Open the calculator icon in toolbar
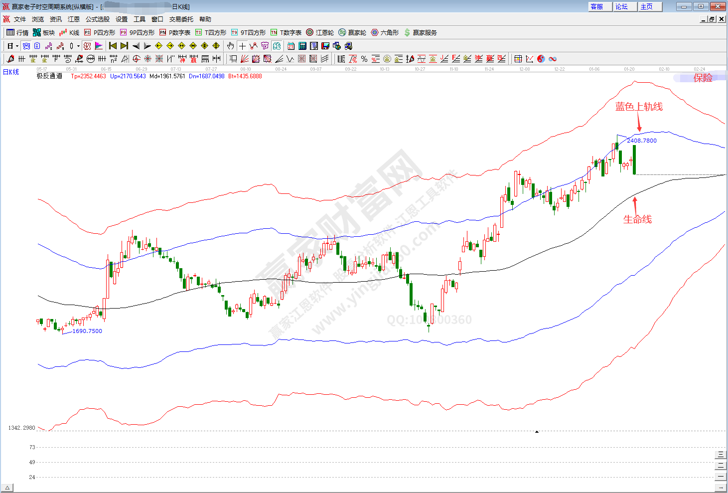This screenshot has width=728, height=493. [302, 46]
